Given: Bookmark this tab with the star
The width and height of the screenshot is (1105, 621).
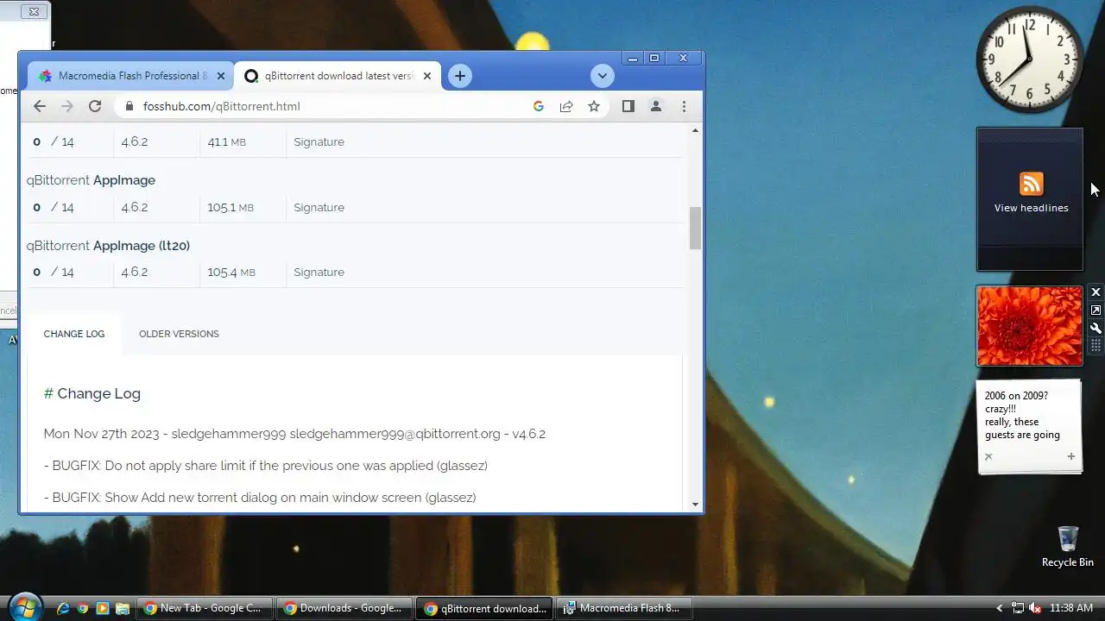Looking at the screenshot, I should [594, 106].
